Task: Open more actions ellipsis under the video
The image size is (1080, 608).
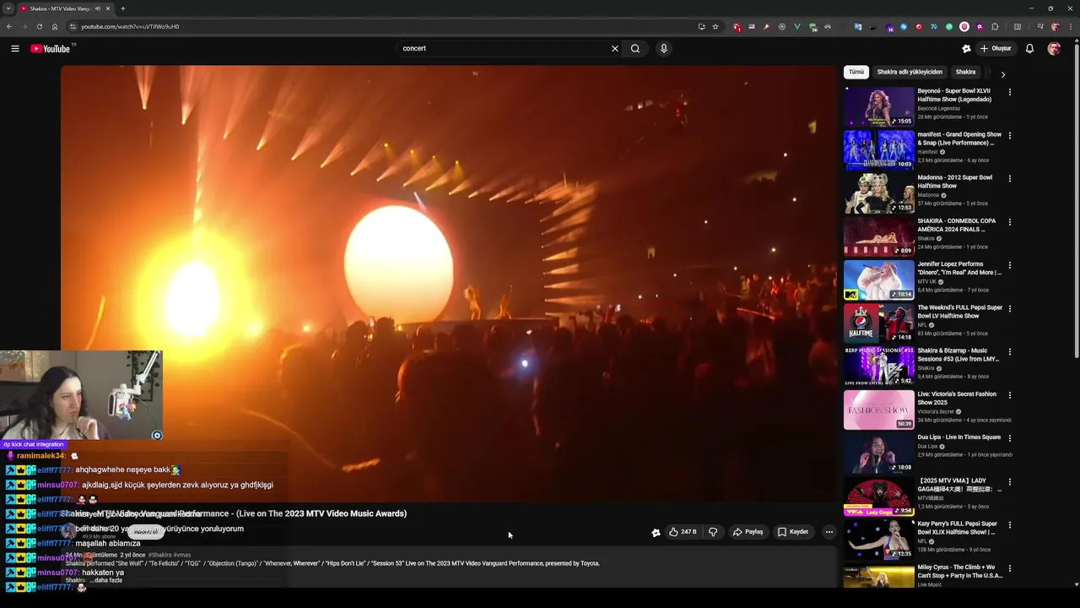Action: pos(829,532)
